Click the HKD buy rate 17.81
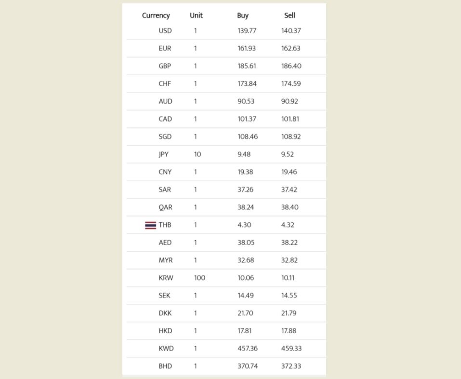 245,331
